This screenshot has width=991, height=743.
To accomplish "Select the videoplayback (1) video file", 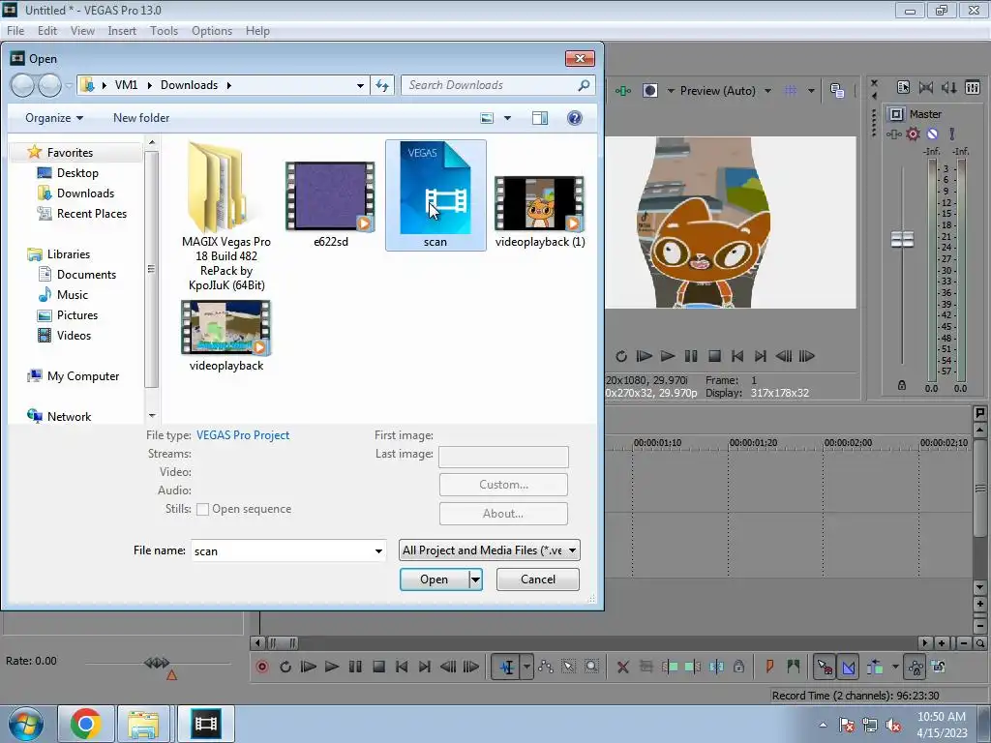I will [540, 211].
